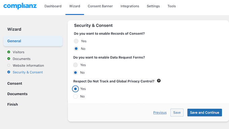Image resolution: width=229 pixels, height=129 pixels.
Task: Open the Visitors wizard step
Action: (19, 52)
